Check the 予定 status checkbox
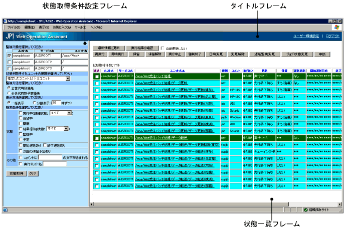The height and width of the screenshot is (230, 345). point(21,139)
